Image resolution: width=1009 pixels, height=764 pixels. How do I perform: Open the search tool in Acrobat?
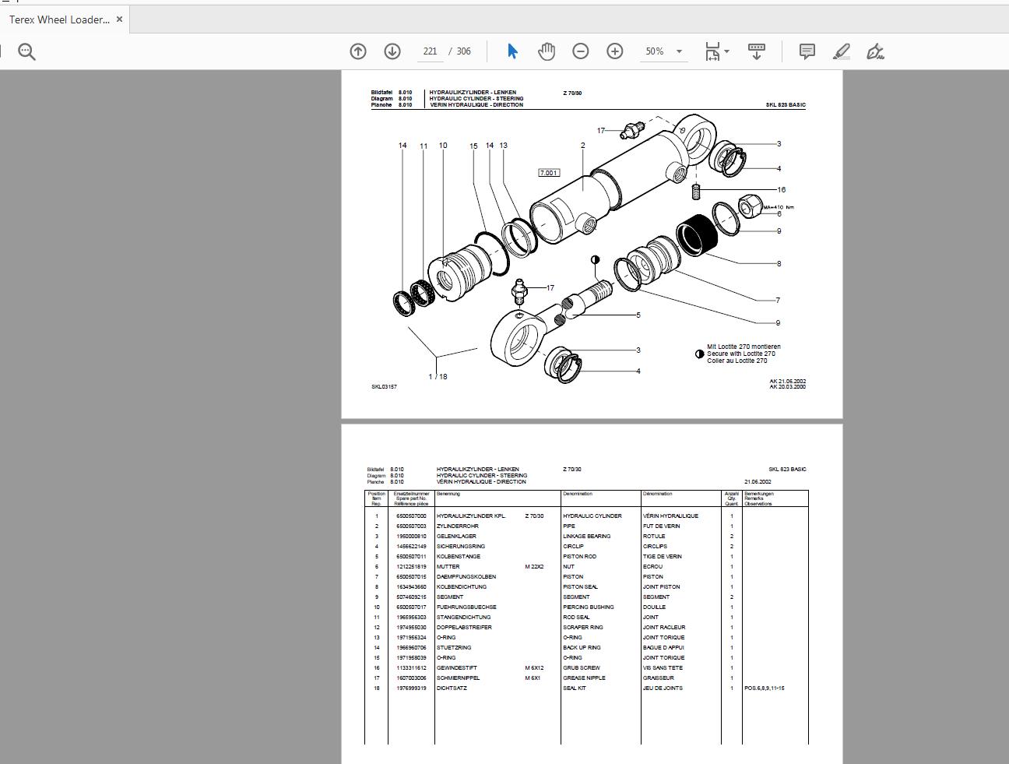[x=26, y=51]
